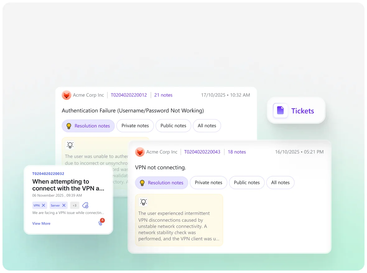Viewport: 367px width, 273px height.
Task: Click lightbulb icon in Authentication resolution note
Action: 70,145
